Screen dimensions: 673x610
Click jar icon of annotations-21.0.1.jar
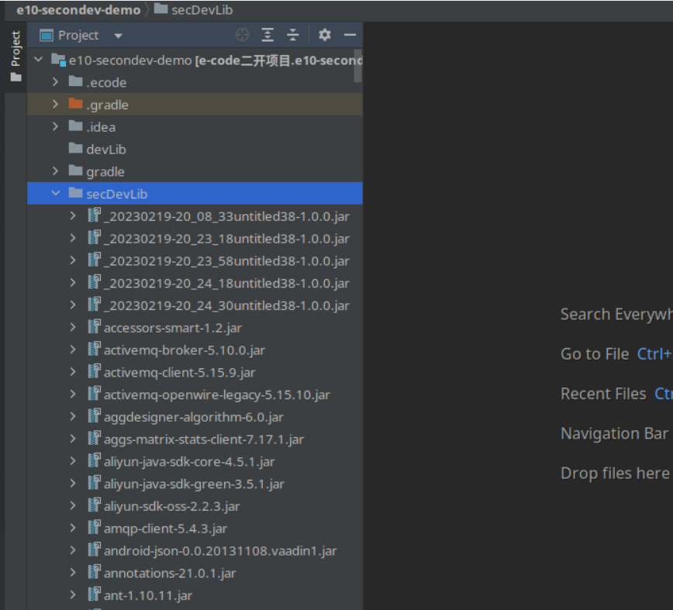coord(94,572)
